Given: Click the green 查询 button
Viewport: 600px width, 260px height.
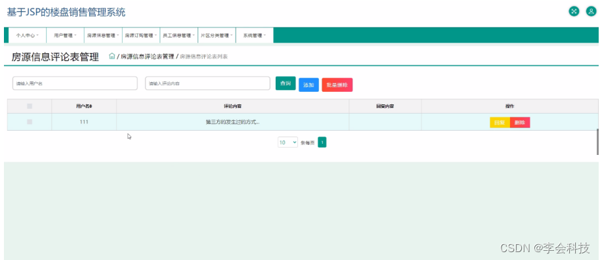Looking at the screenshot, I should pyautogui.click(x=286, y=83).
